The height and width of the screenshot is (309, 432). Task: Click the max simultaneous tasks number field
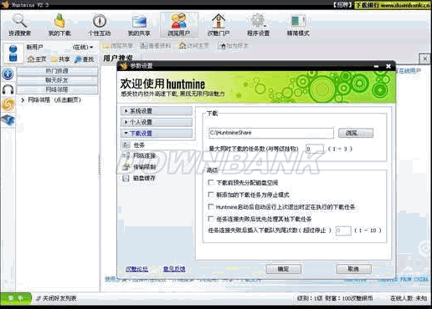(x=315, y=149)
